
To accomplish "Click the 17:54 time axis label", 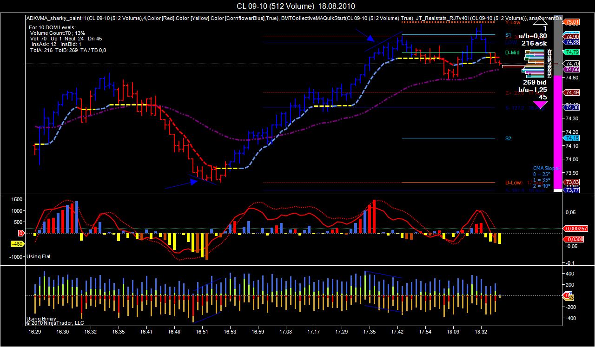I will click(x=425, y=332).
